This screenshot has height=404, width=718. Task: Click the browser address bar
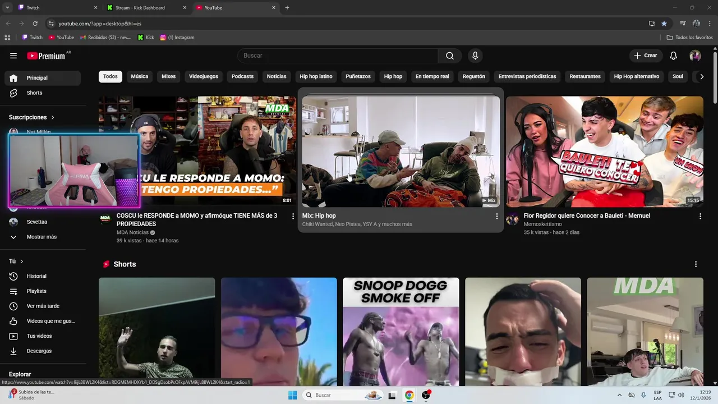pyautogui.click(x=348, y=24)
